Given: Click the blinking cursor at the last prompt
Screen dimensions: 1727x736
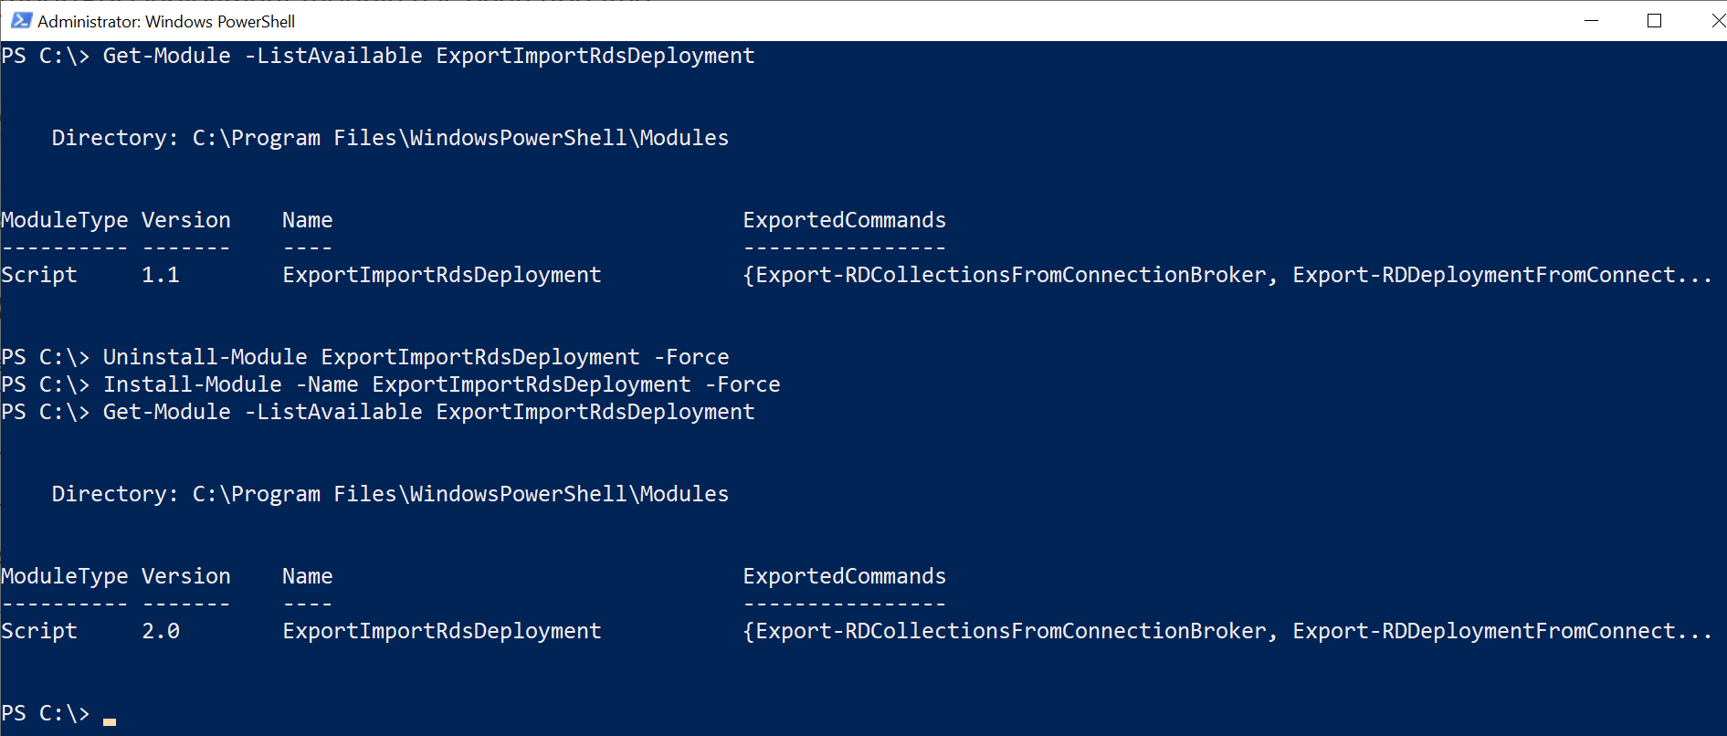Looking at the screenshot, I should (110, 721).
